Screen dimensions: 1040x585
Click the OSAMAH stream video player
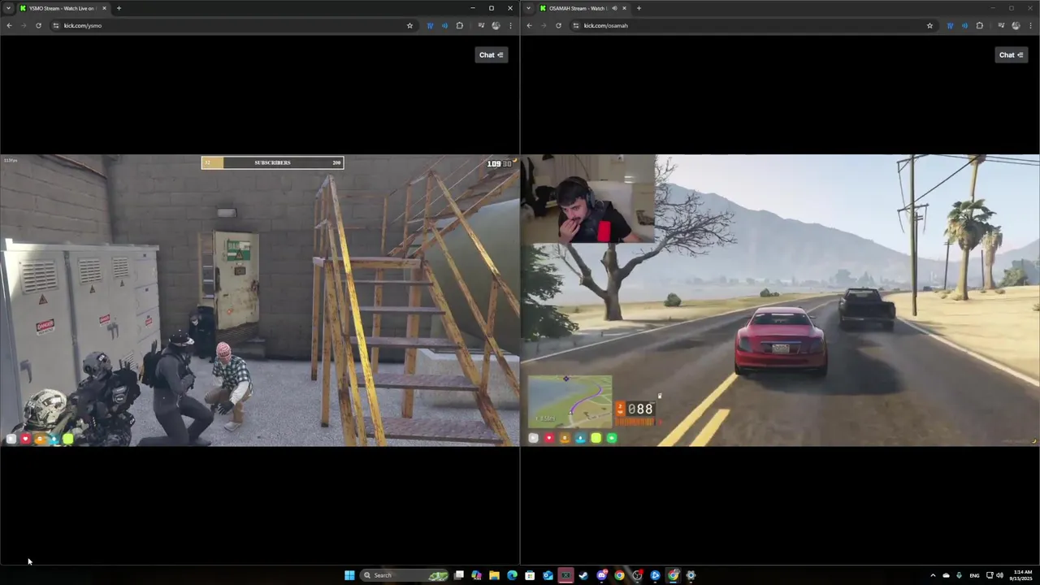click(780, 300)
